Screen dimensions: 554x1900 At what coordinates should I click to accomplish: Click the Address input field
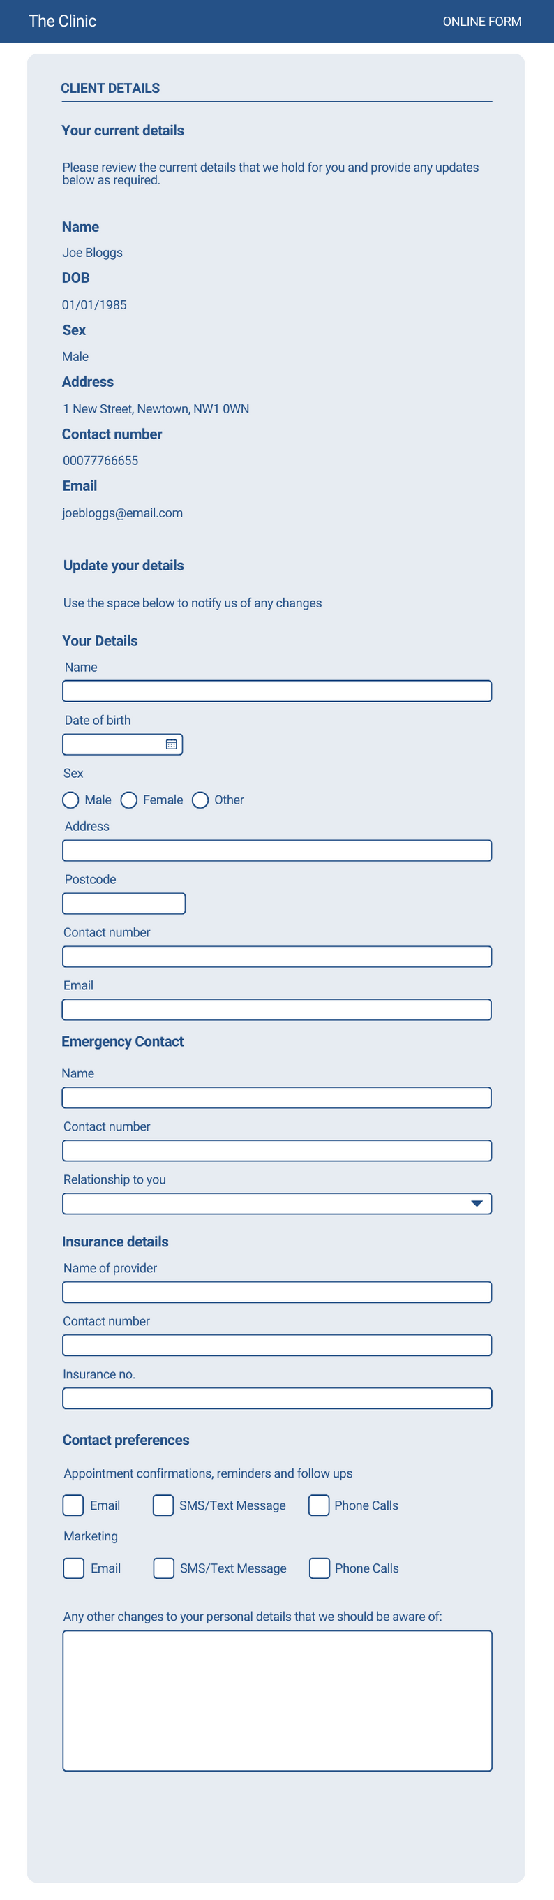pos(277,850)
